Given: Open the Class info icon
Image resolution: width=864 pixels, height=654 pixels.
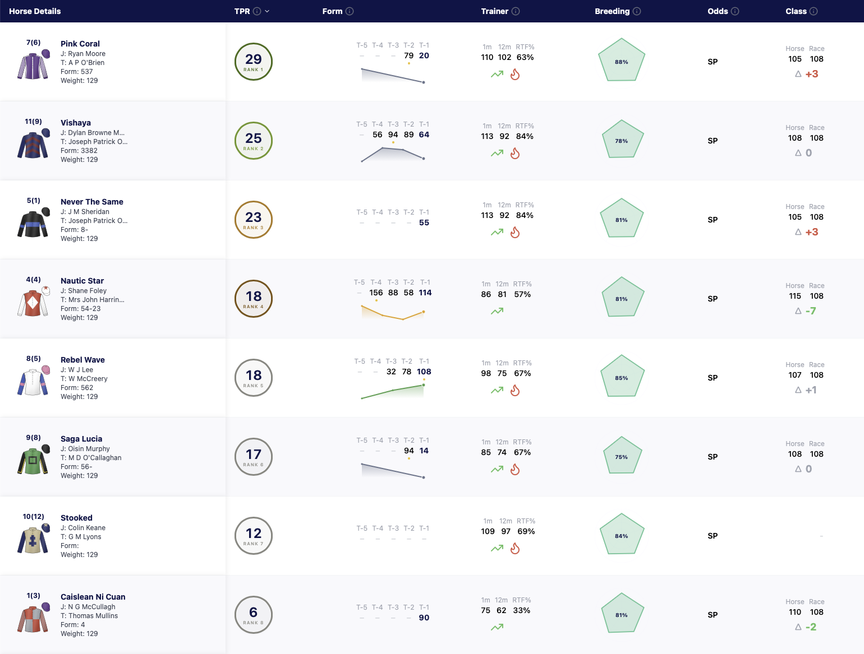Looking at the screenshot, I should [x=814, y=11].
